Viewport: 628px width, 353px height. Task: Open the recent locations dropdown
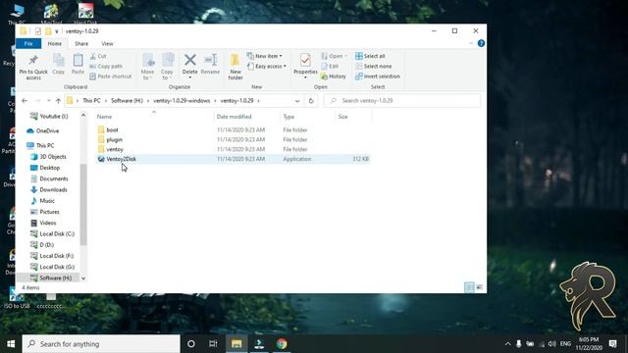click(x=48, y=100)
